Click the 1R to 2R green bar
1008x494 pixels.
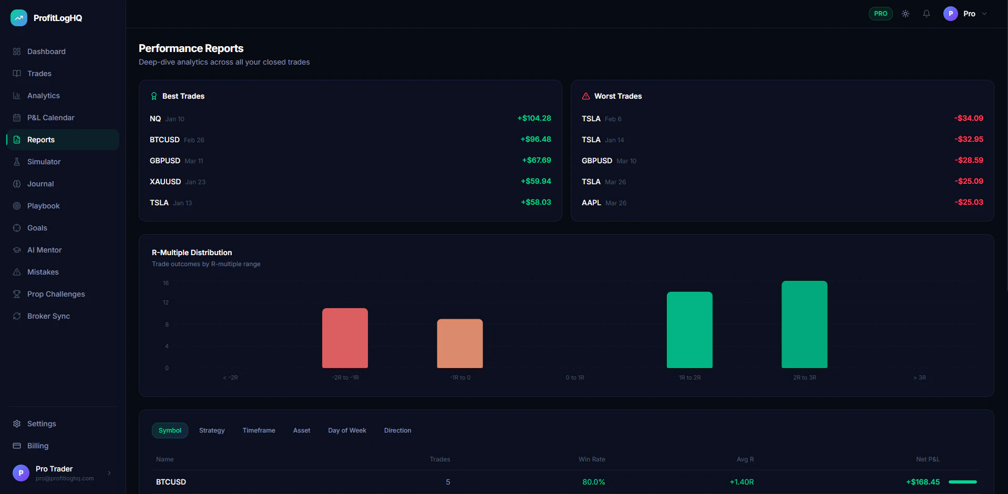pyautogui.click(x=690, y=330)
